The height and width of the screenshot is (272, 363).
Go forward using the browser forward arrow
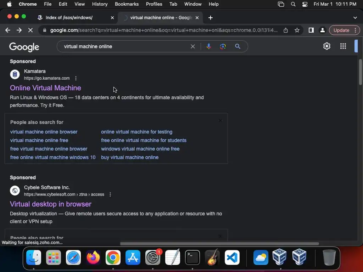(19, 30)
